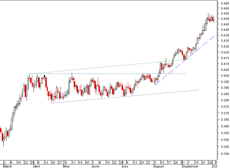The height and width of the screenshot is (168, 230).
Task: Click the 0.380 price axis label
Action: pos(225,100)
